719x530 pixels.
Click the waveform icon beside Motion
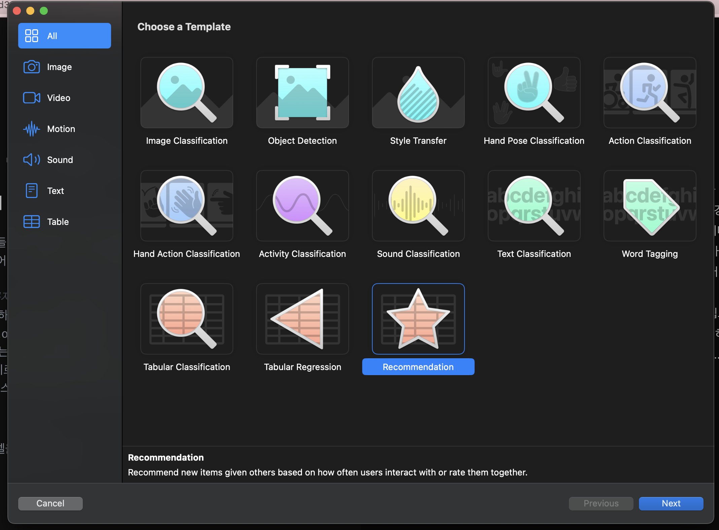[x=32, y=129]
